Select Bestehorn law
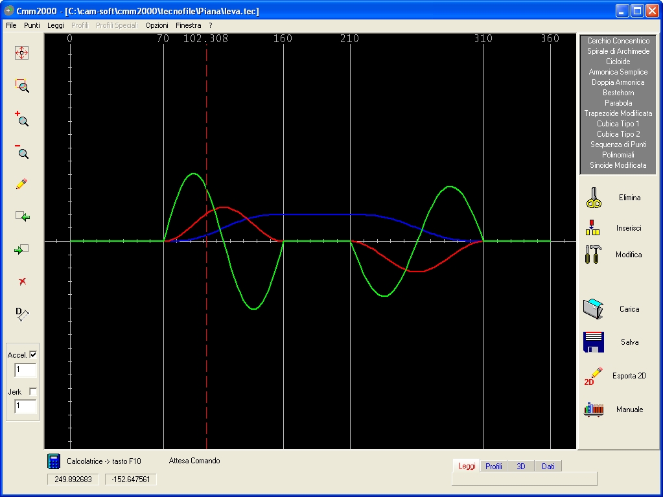The image size is (663, 497). [x=618, y=93]
